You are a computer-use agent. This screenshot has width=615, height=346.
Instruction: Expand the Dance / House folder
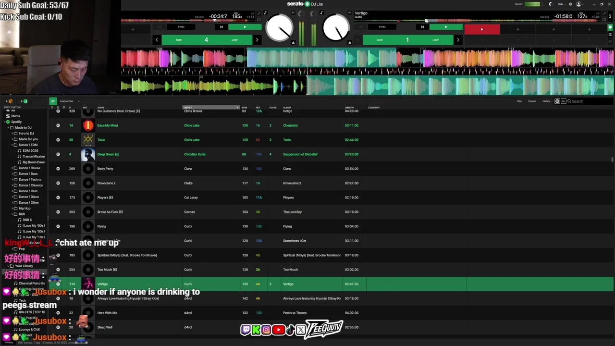[x=12, y=168]
